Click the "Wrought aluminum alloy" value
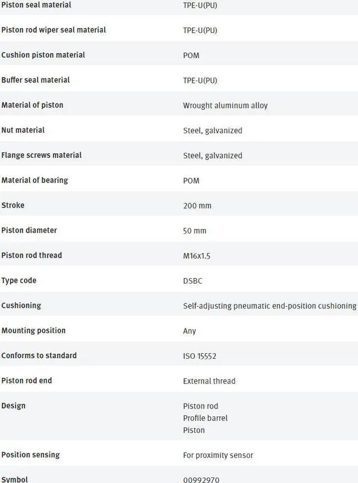This screenshot has height=483, width=358. [225, 105]
